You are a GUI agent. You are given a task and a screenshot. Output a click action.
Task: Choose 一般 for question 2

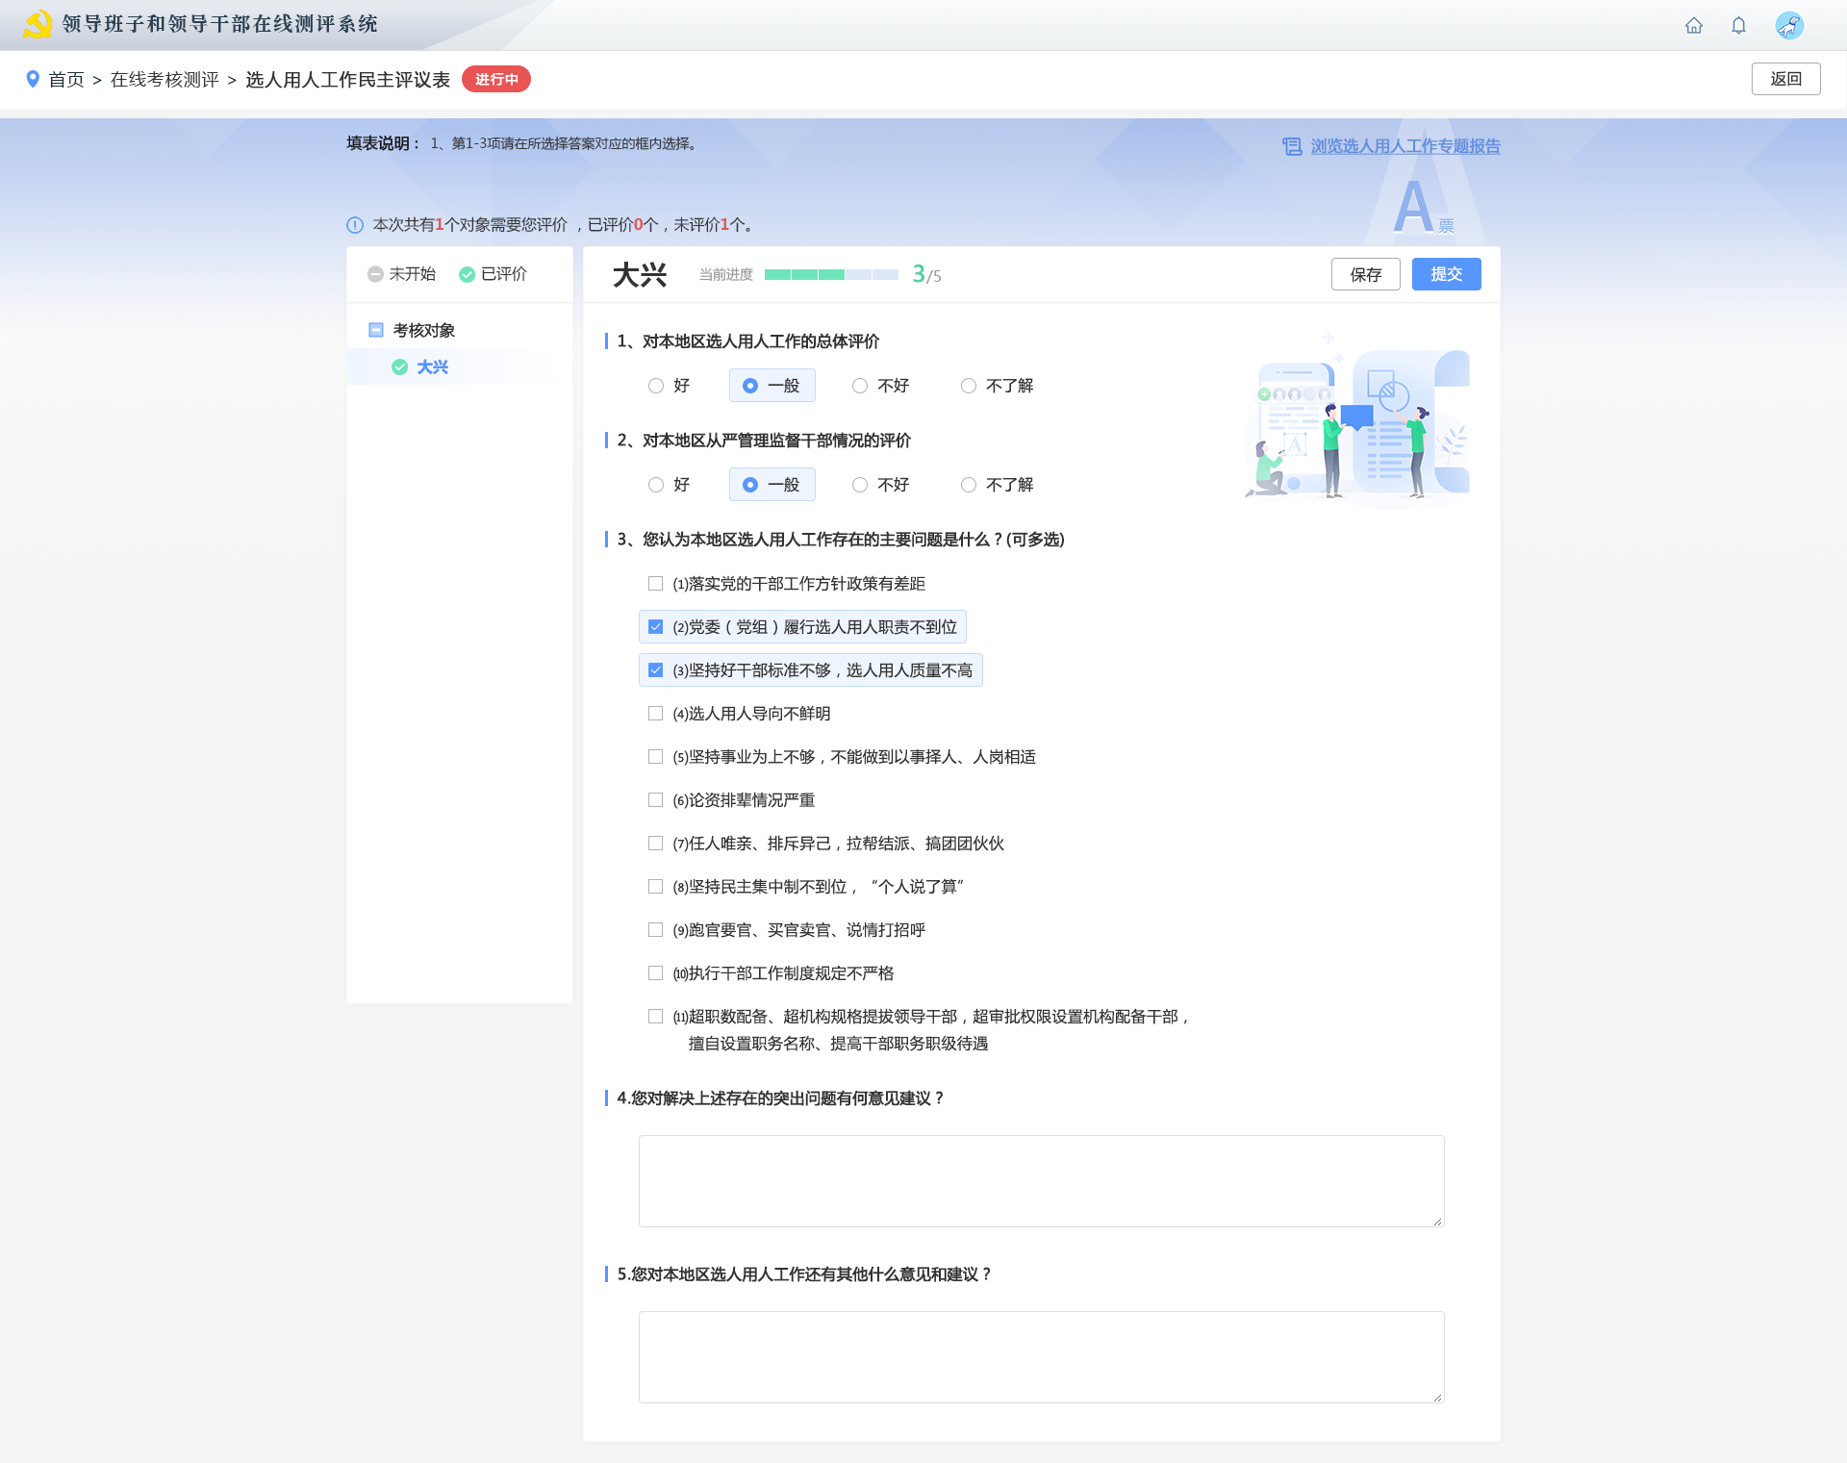772,485
